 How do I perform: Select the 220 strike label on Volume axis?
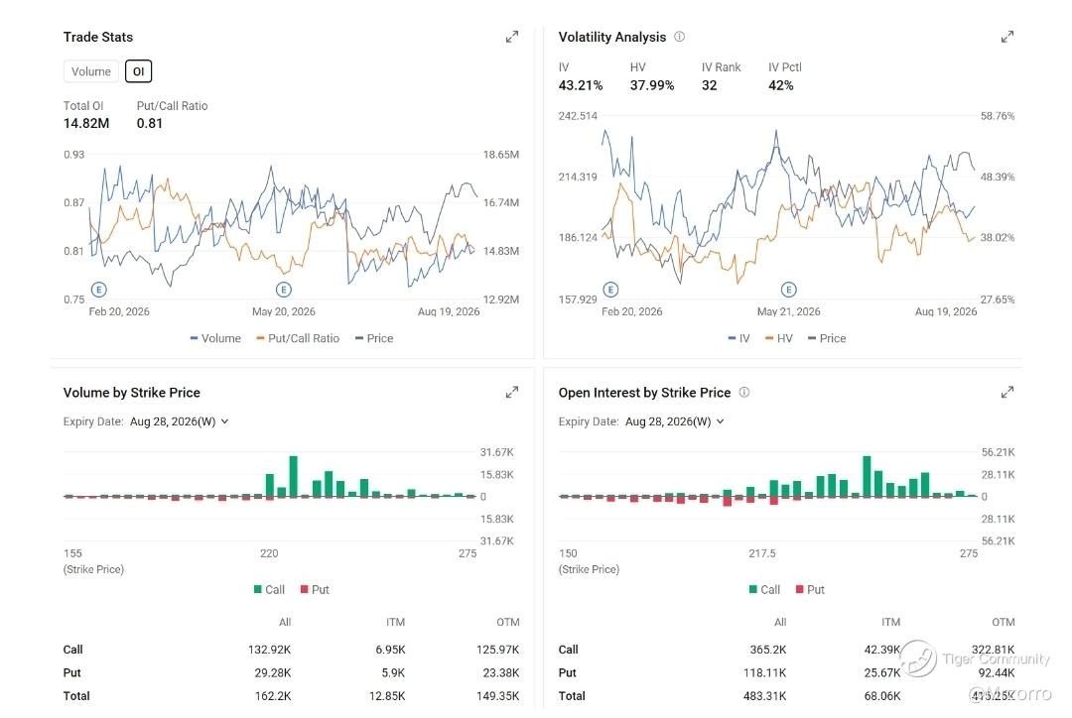[x=269, y=553]
